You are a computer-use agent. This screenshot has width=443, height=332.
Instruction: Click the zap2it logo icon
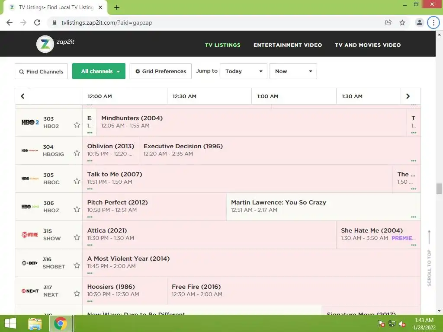pyautogui.click(x=45, y=44)
